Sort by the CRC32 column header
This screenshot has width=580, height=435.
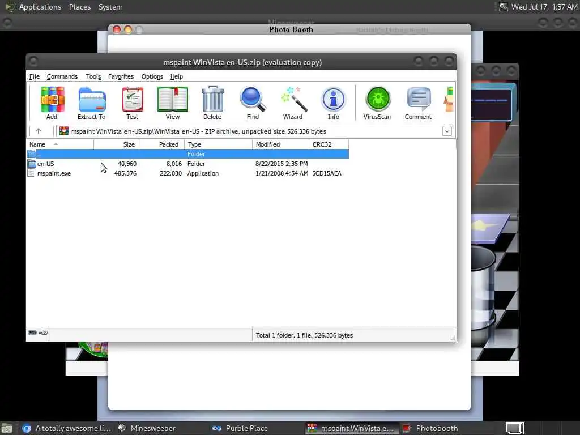click(x=329, y=144)
